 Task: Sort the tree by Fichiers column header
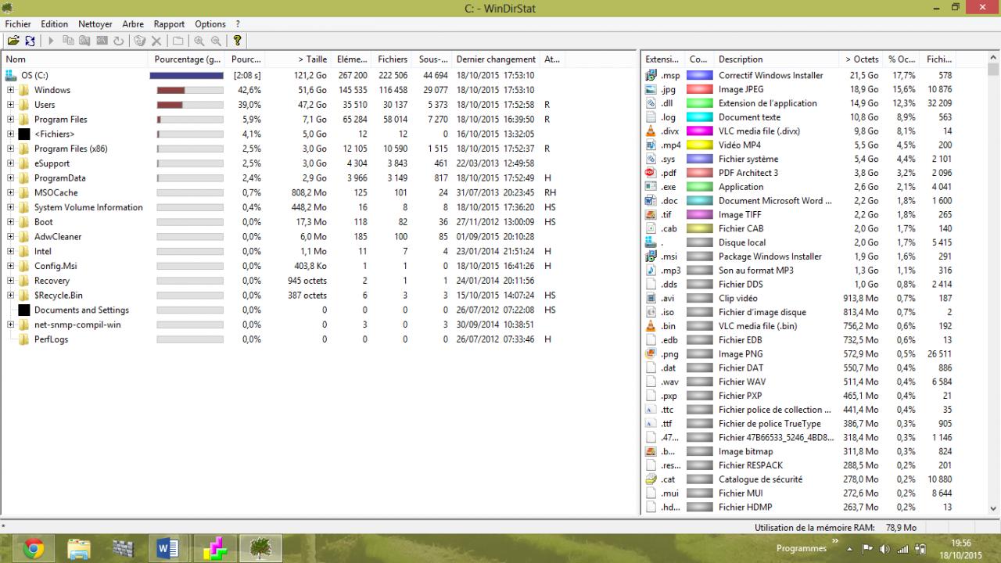392,59
